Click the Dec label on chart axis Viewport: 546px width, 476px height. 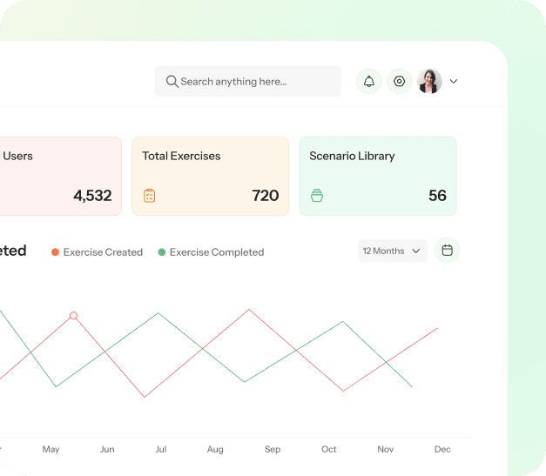pyautogui.click(x=442, y=449)
